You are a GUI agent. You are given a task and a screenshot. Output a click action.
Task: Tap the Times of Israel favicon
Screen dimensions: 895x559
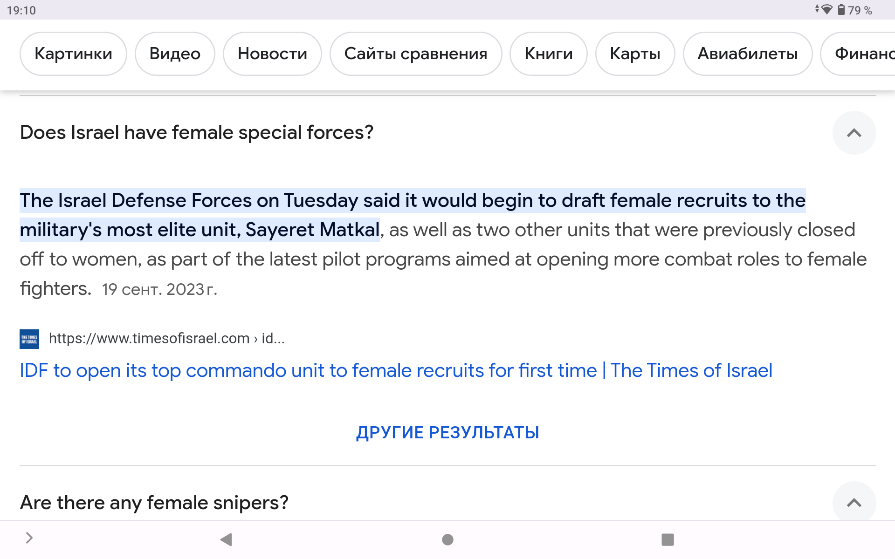coord(29,339)
